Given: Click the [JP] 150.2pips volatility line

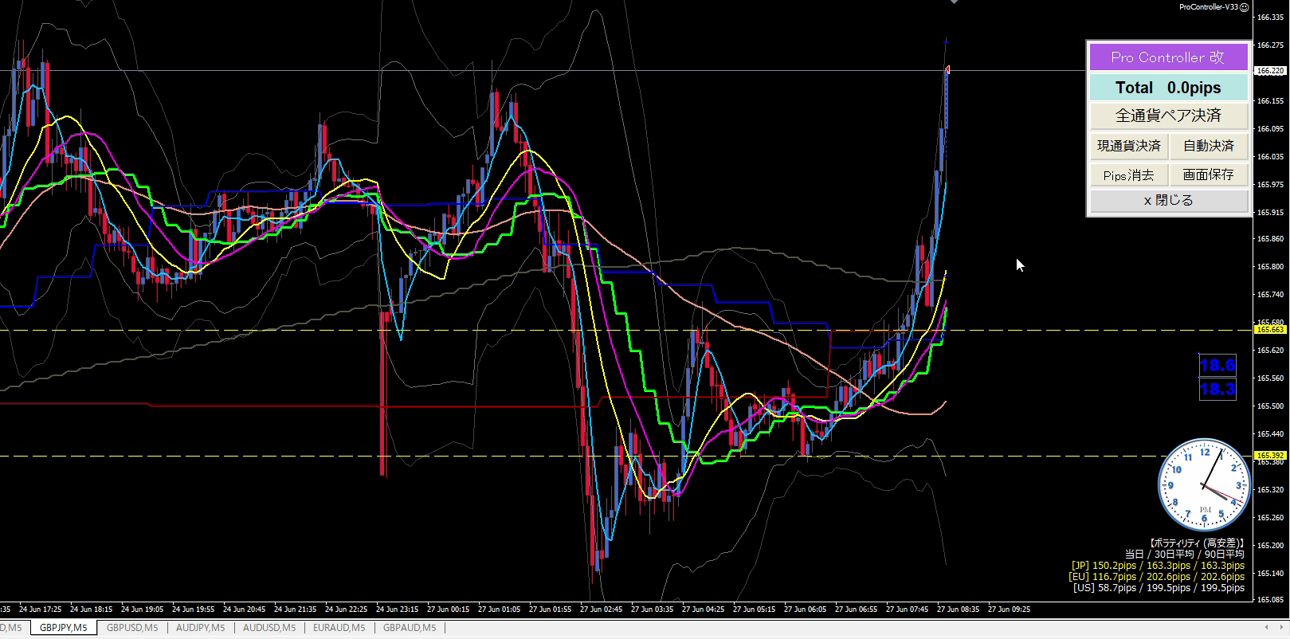Looking at the screenshot, I should coord(1158,566).
